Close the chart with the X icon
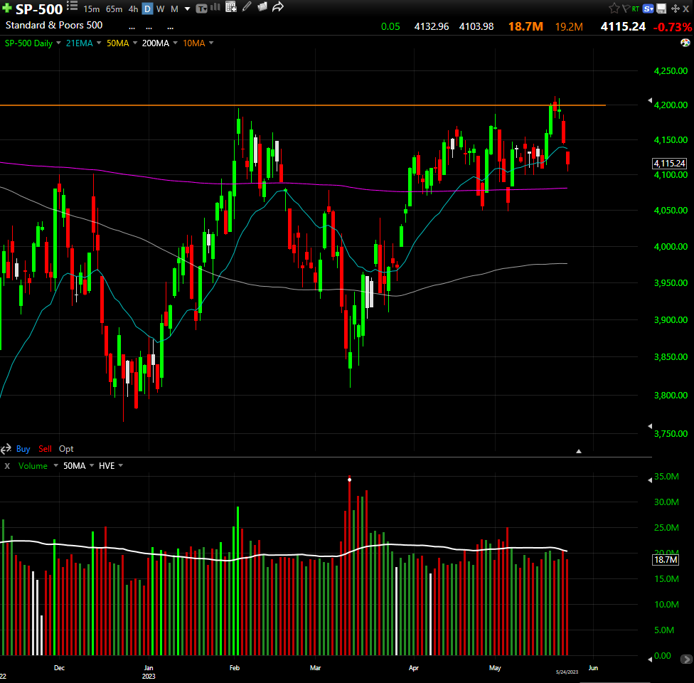The width and height of the screenshot is (694, 683). (686, 9)
